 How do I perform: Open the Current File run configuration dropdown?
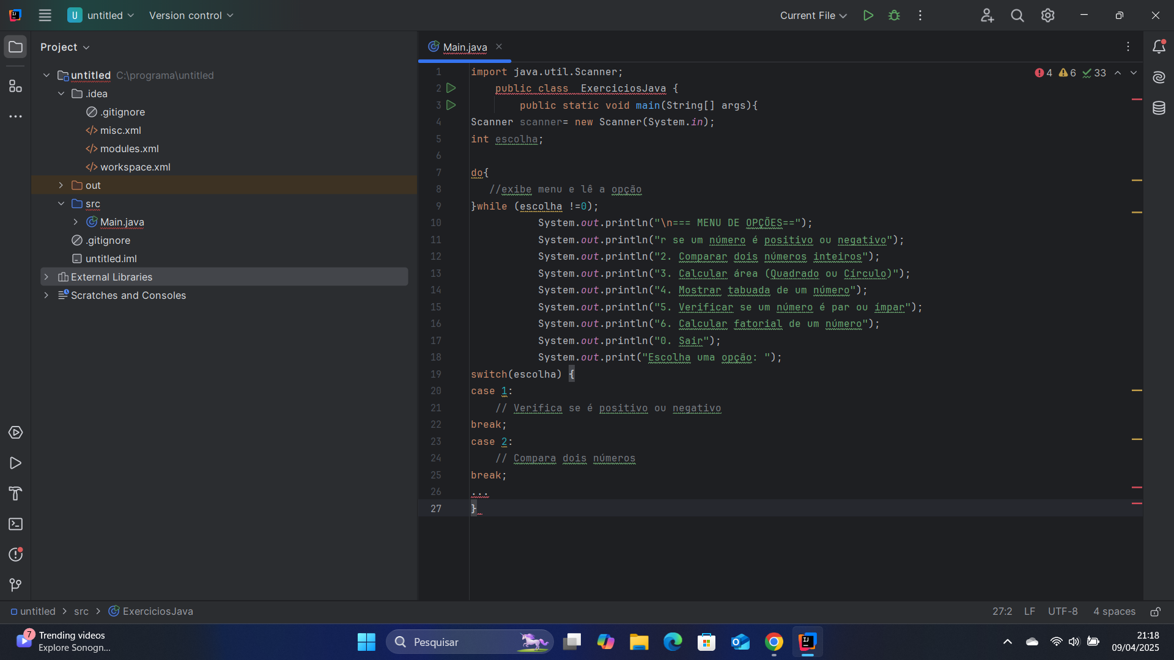coord(813,15)
